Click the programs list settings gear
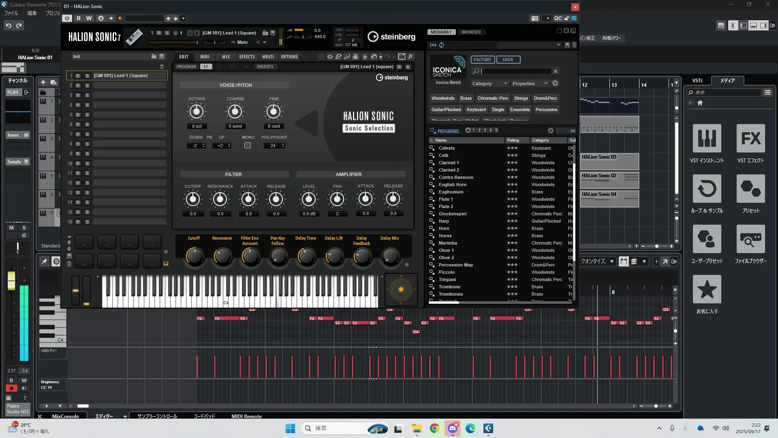Viewport: 778px width, 438px height. click(x=550, y=131)
